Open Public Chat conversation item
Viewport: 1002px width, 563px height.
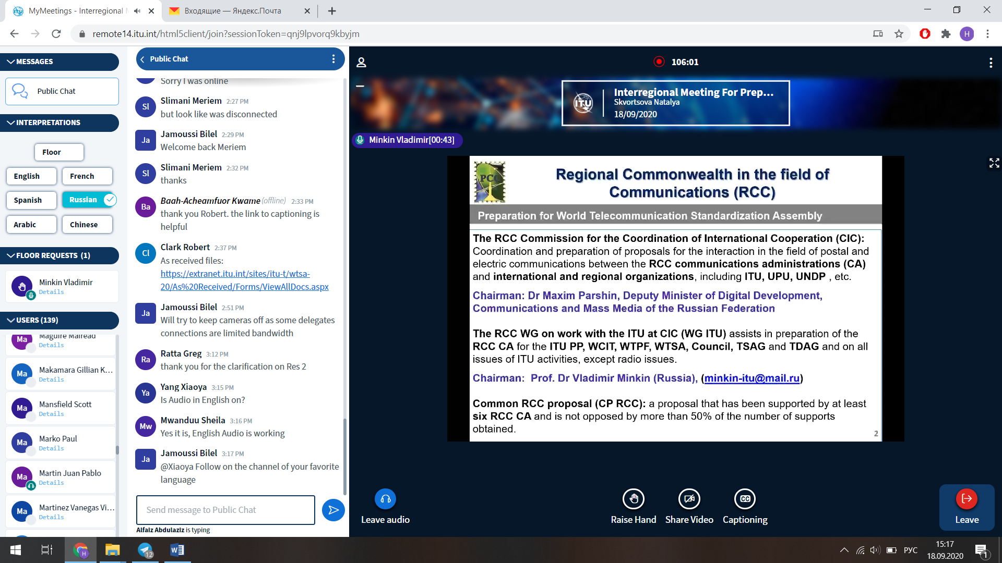[62, 91]
